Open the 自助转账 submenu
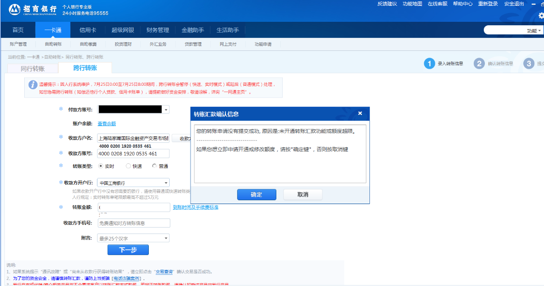 point(53,44)
